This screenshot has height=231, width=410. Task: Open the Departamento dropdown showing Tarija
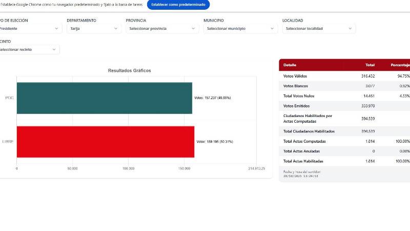tap(93, 29)
